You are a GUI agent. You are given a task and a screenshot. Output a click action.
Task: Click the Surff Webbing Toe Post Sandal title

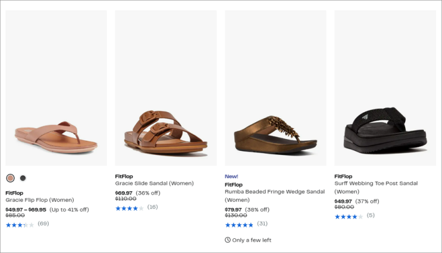(376, 184)
